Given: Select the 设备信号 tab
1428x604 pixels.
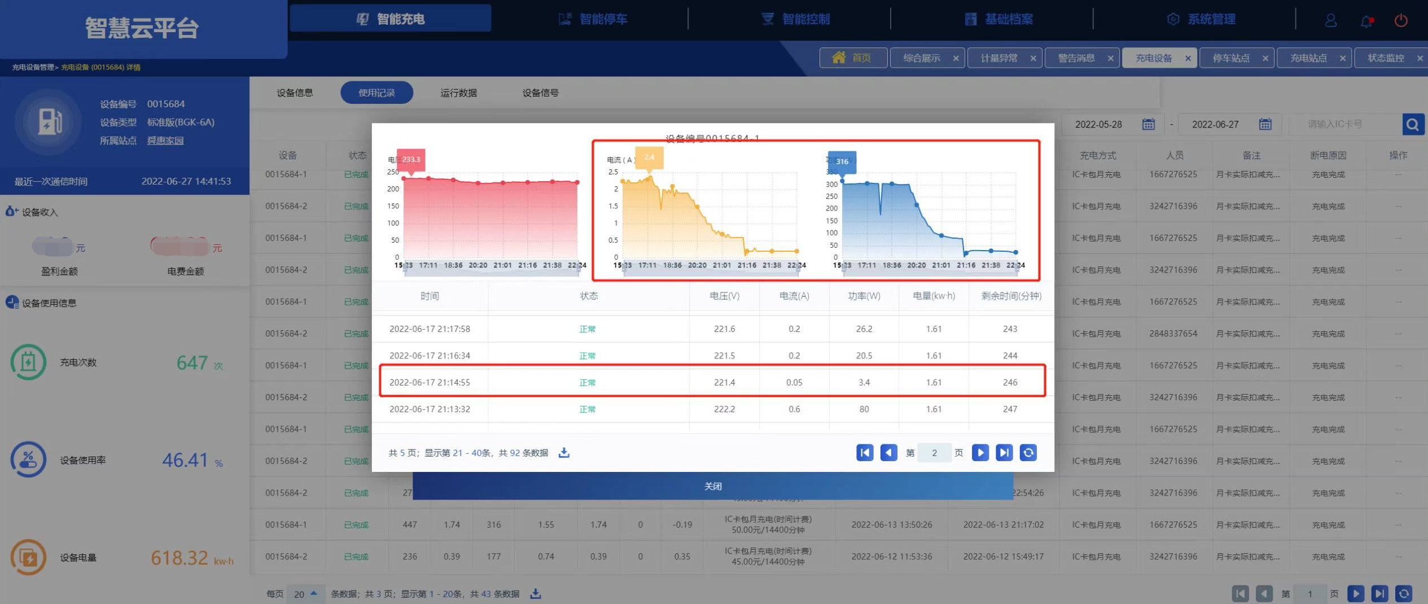Looking at the screenshot, I should tap(540, 93).
